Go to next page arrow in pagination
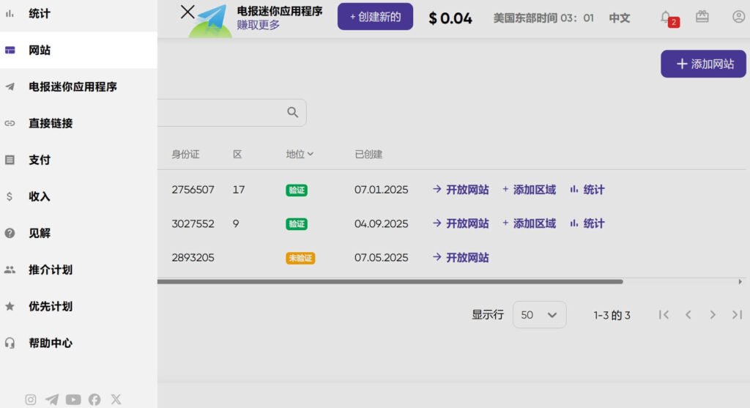Screen dimensions: 750x408 713,315
